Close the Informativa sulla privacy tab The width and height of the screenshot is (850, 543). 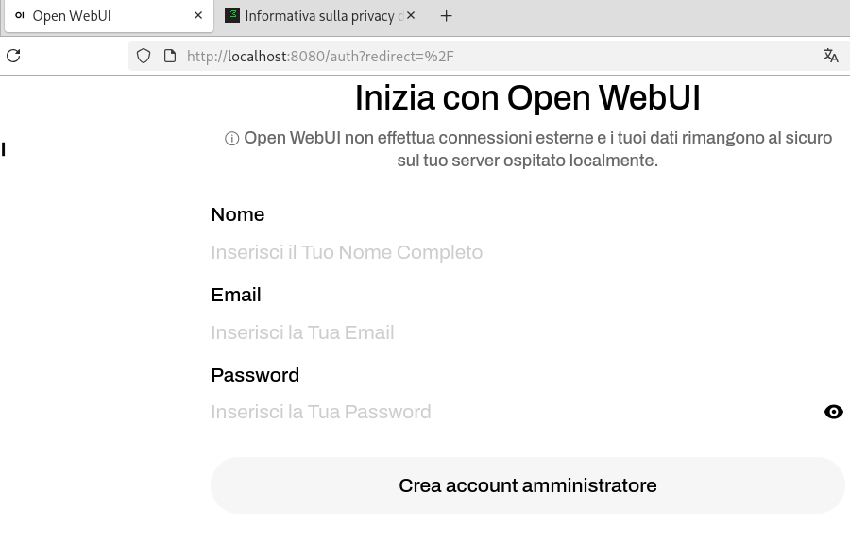point(411,16)
